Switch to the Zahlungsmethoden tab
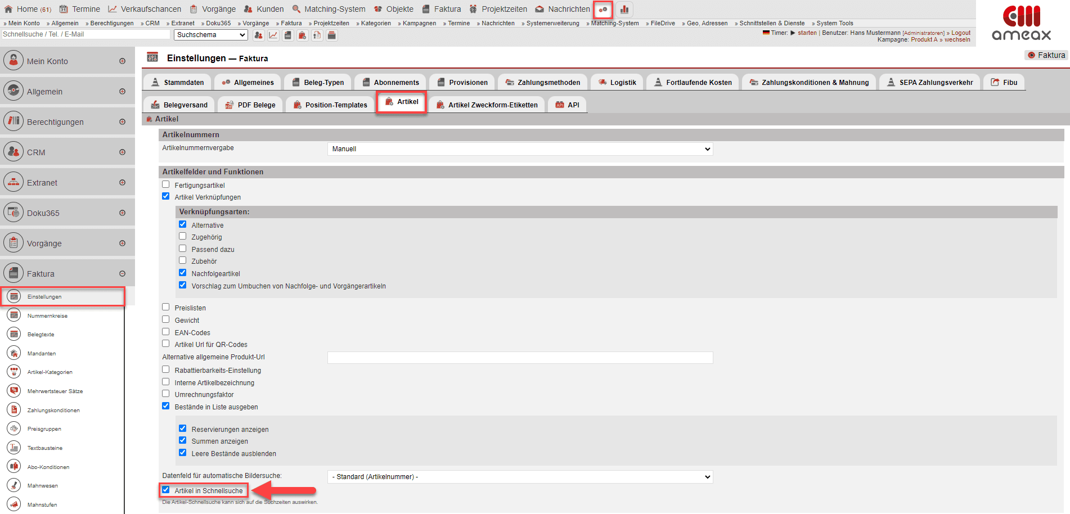 [543, 83]
